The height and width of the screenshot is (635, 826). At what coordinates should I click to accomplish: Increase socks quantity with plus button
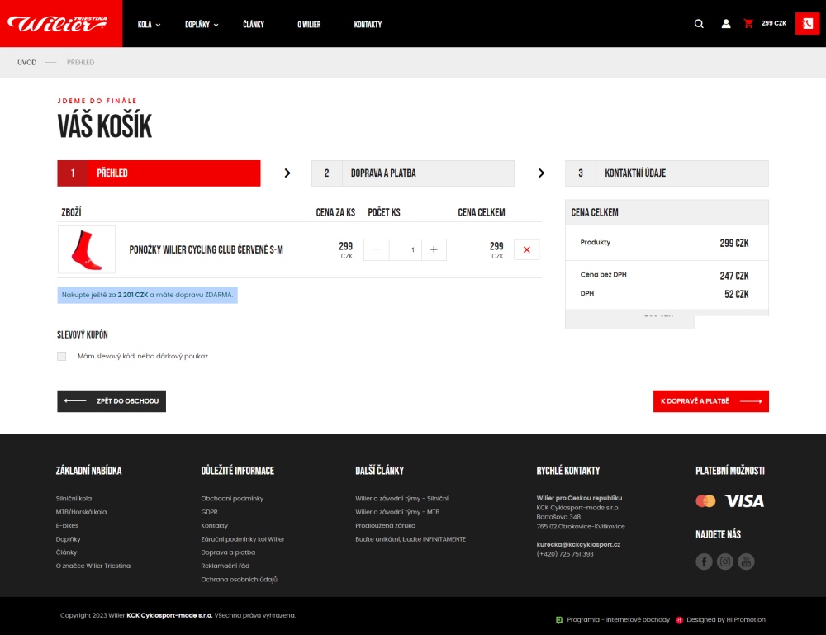434,249
